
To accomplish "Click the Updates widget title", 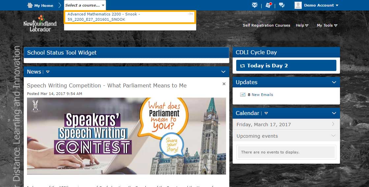I will (x=246, y=82).
